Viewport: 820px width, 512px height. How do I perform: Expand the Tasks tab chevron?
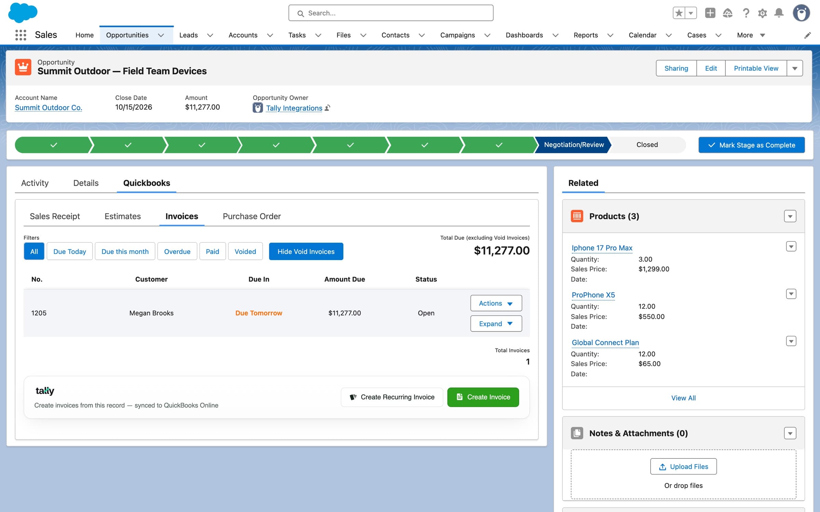[318, 35]
